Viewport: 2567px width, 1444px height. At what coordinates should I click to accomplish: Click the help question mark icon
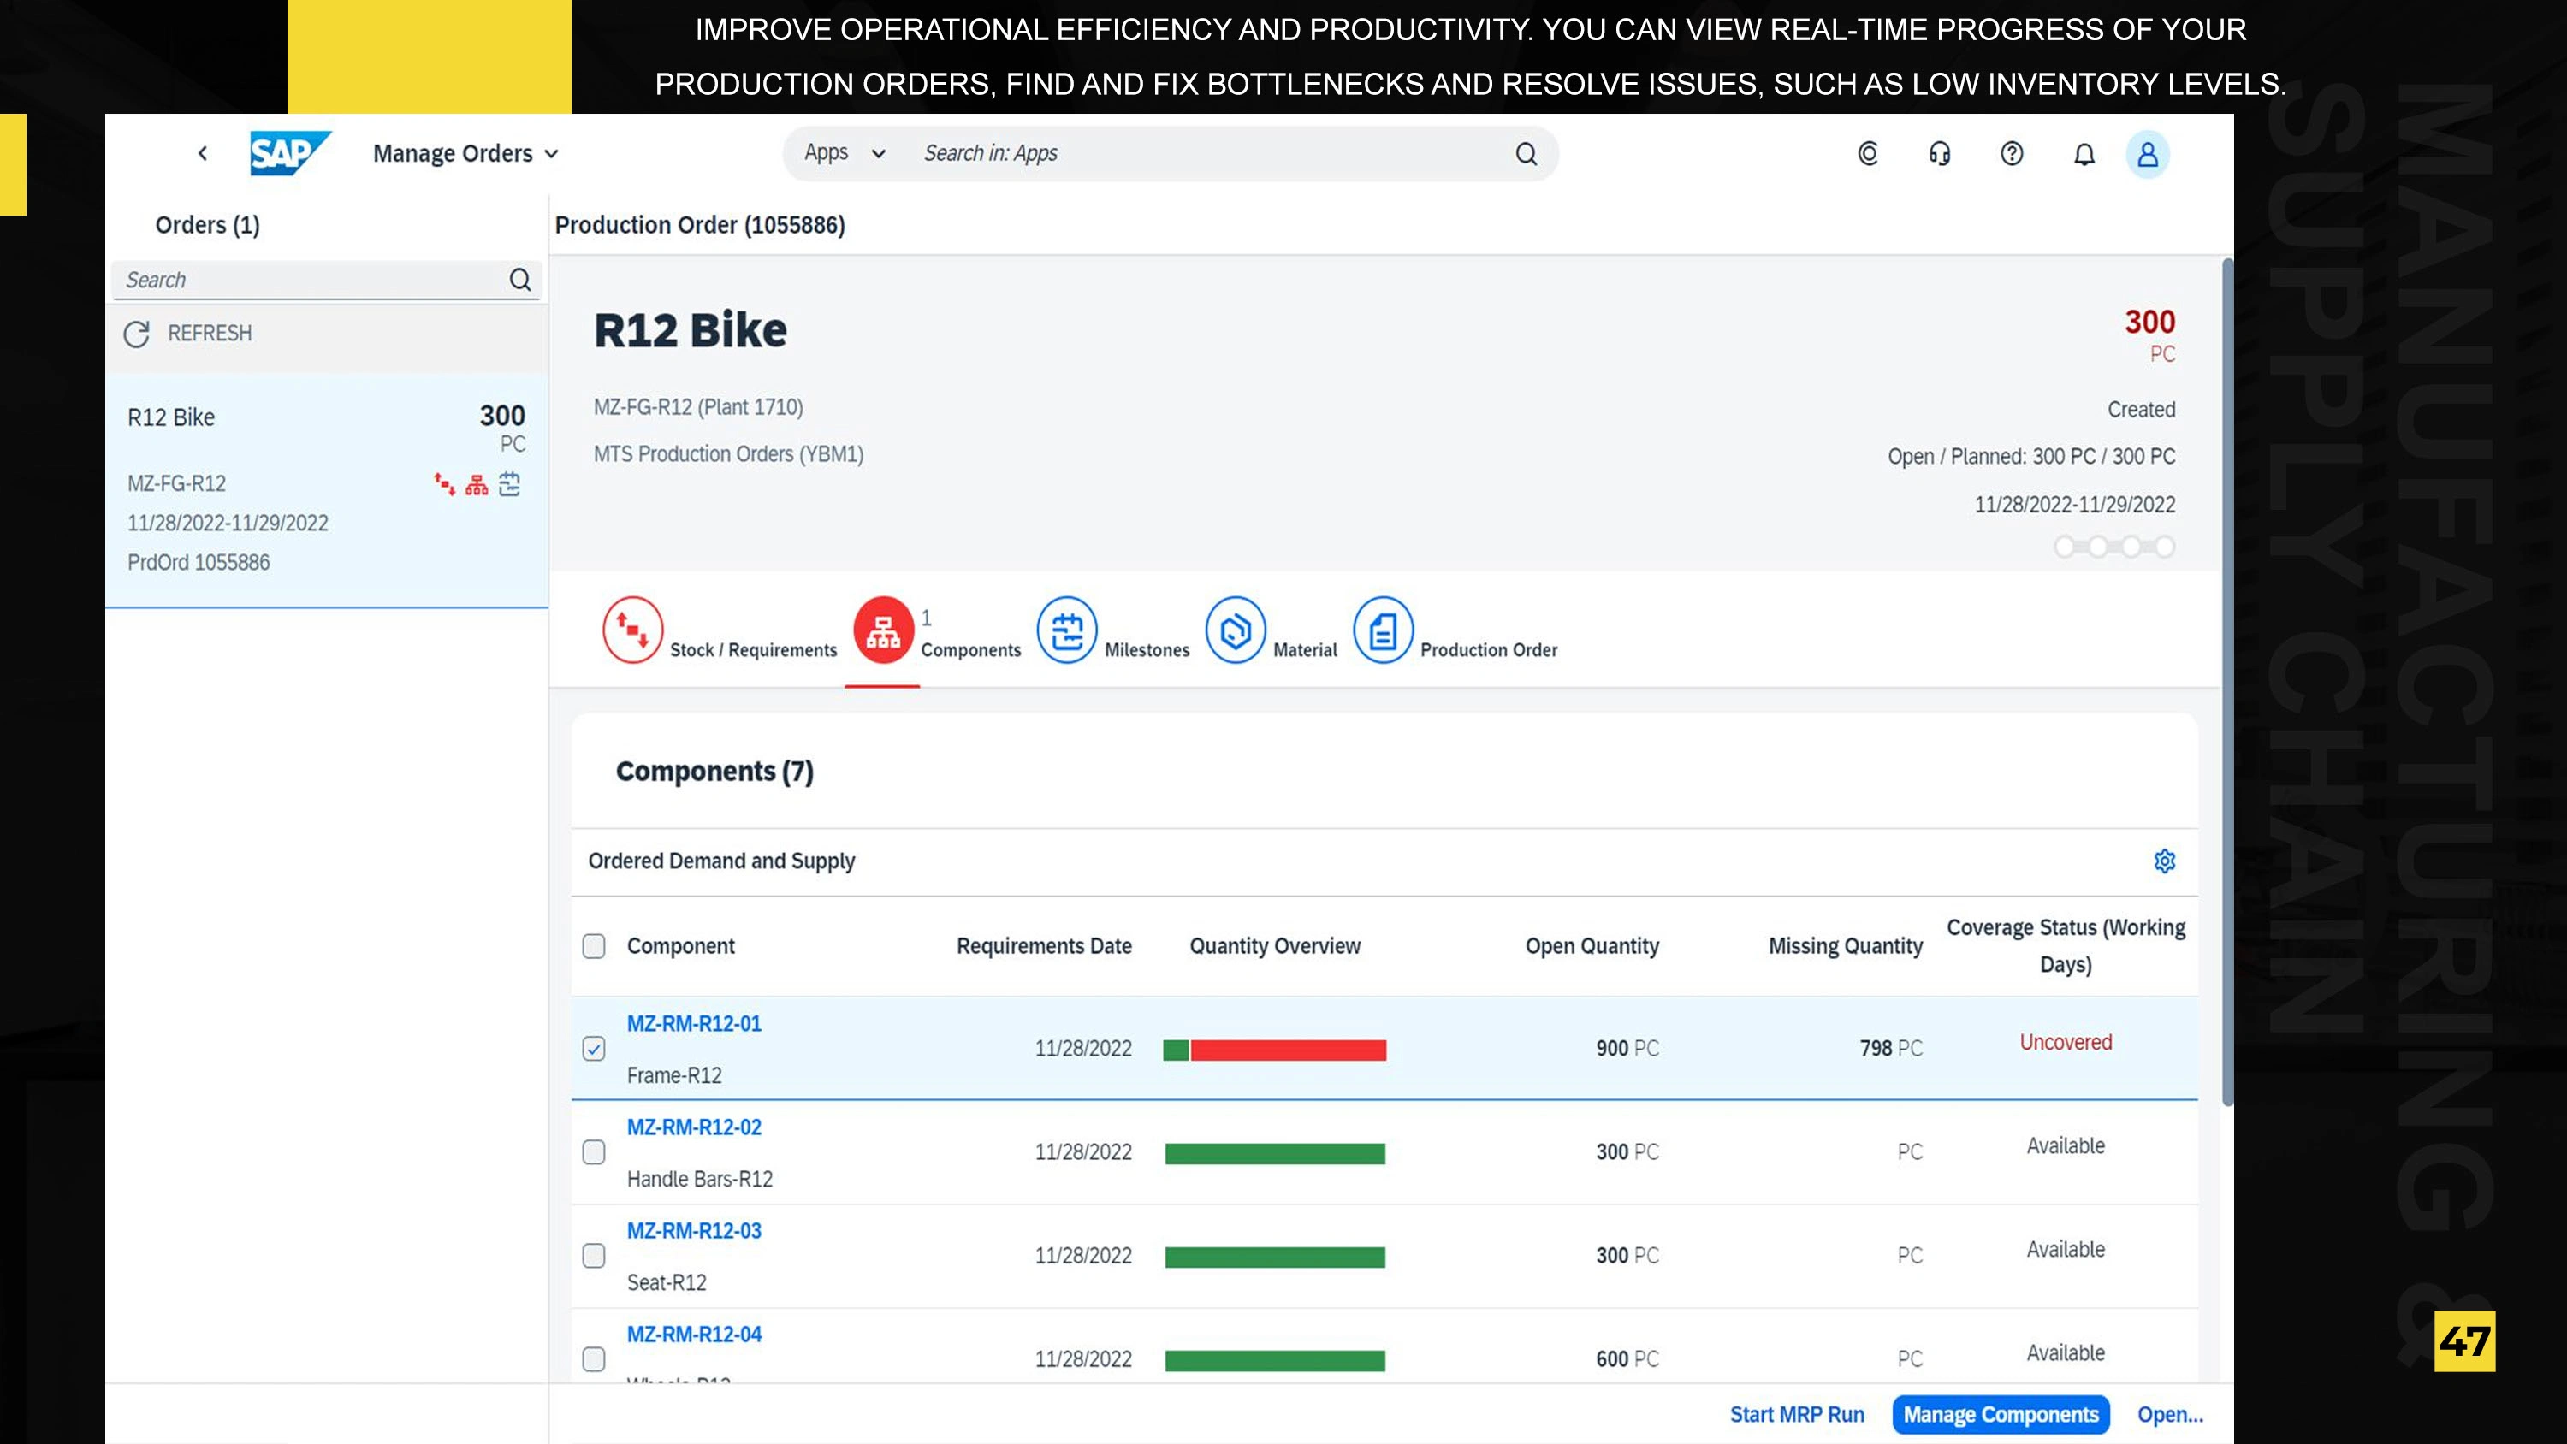tap(2011, 153)
